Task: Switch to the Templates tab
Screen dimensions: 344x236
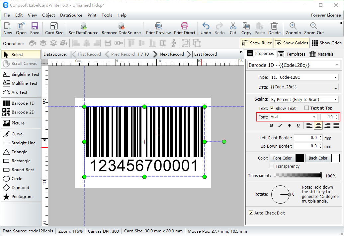Action: click(x=292, y=54)
